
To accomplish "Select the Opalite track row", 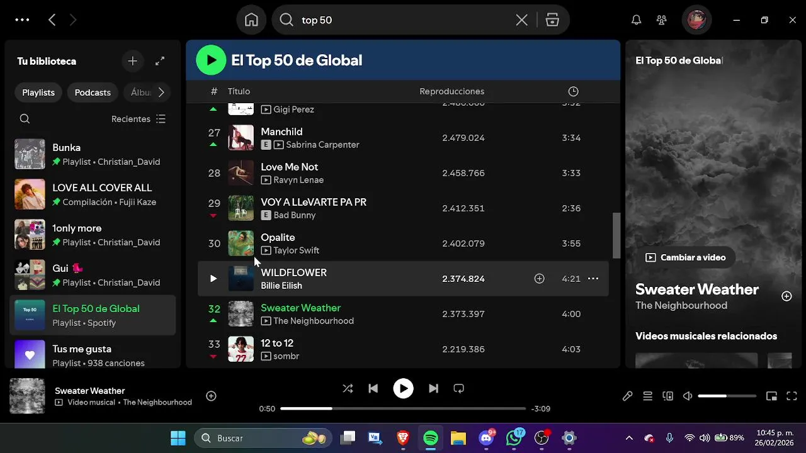I will tap(403, 243).
